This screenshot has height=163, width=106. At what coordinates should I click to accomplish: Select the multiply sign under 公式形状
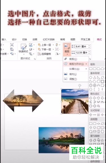click(x=98, y=115)
